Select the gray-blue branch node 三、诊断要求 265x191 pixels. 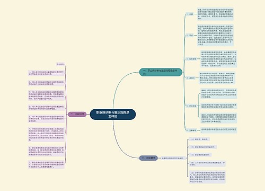click(148, 158)
